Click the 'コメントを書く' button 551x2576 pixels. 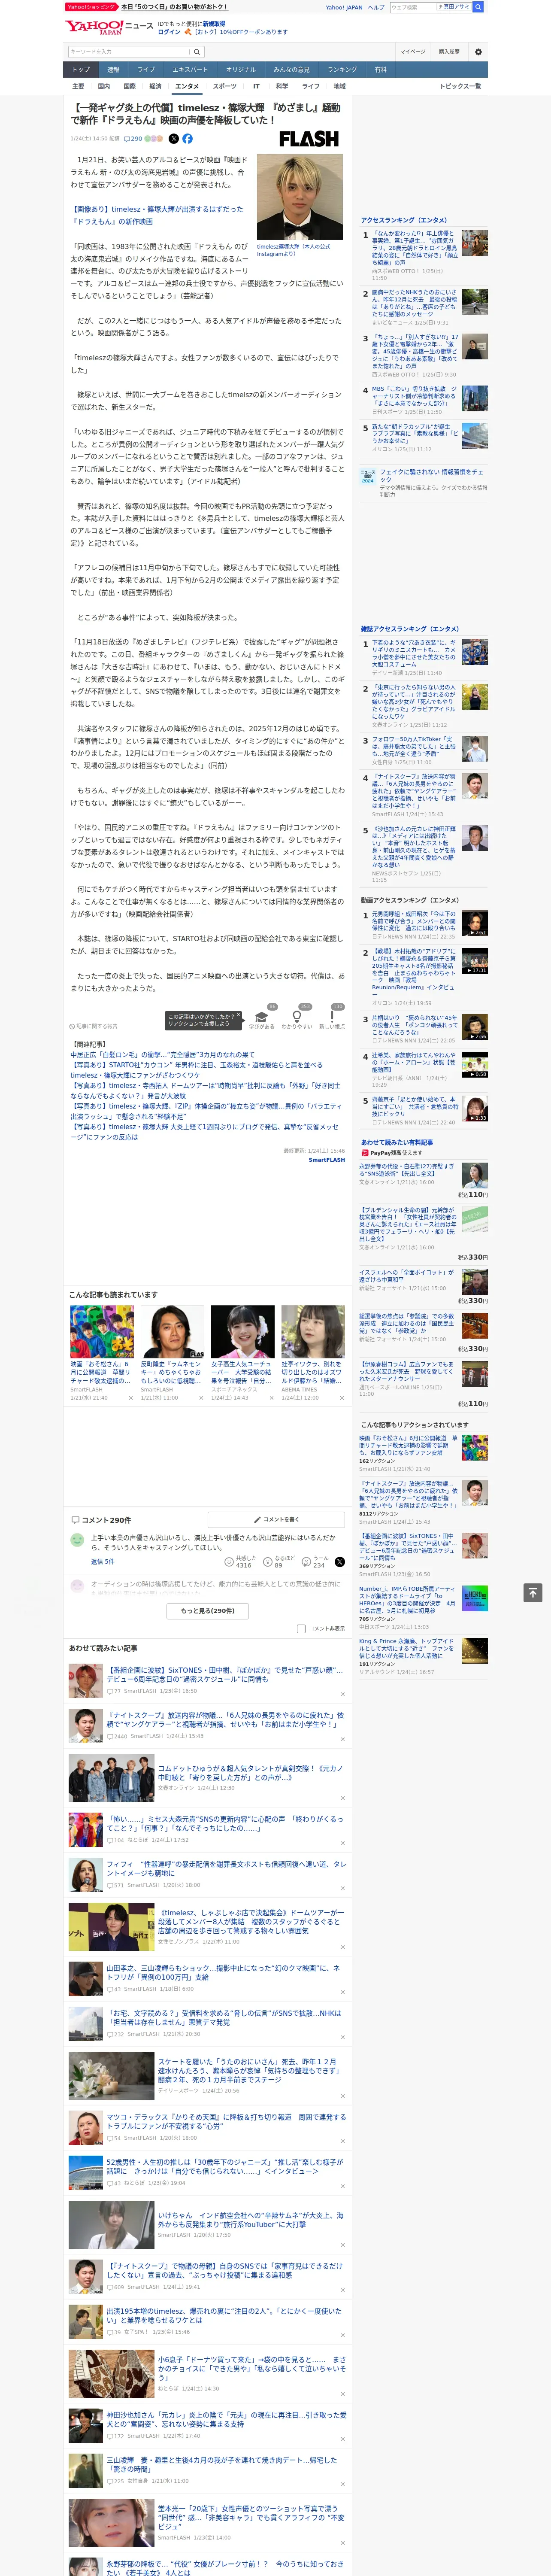[x=276, y=1520]
